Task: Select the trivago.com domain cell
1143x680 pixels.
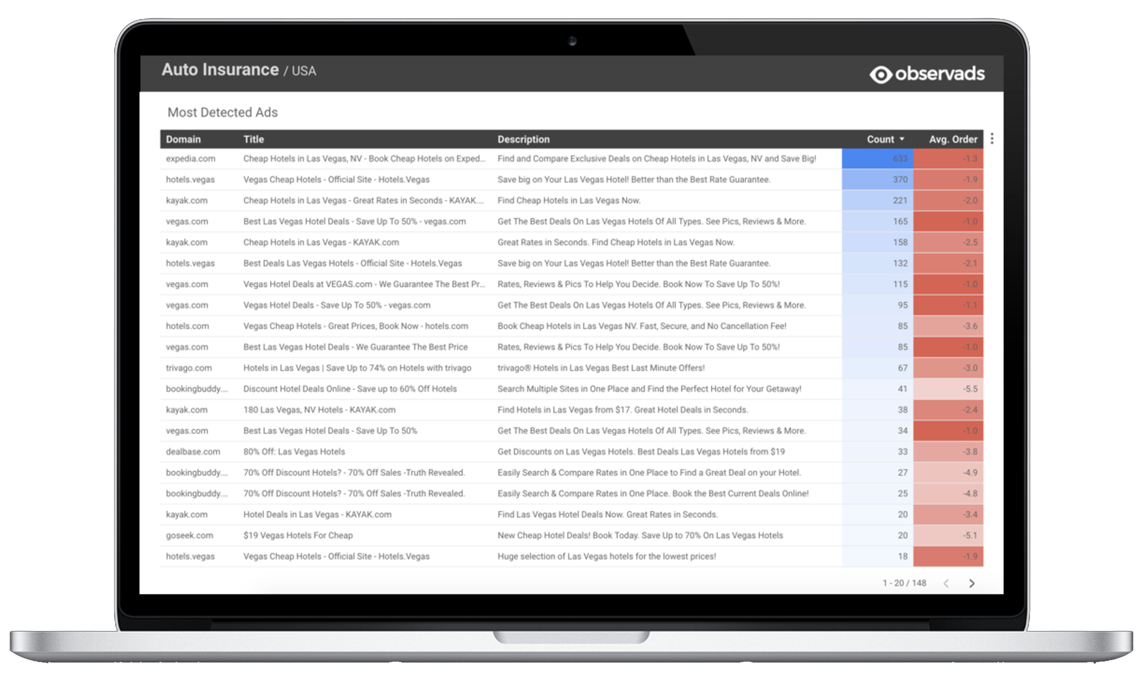Action: point(188,368)
